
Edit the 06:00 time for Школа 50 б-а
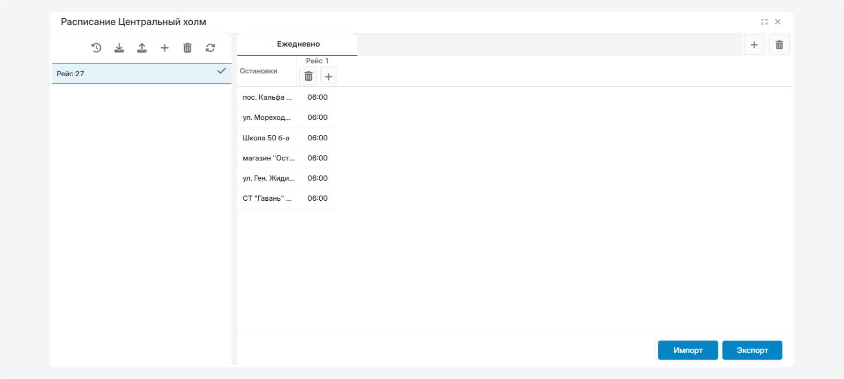(x=317, y=138)
